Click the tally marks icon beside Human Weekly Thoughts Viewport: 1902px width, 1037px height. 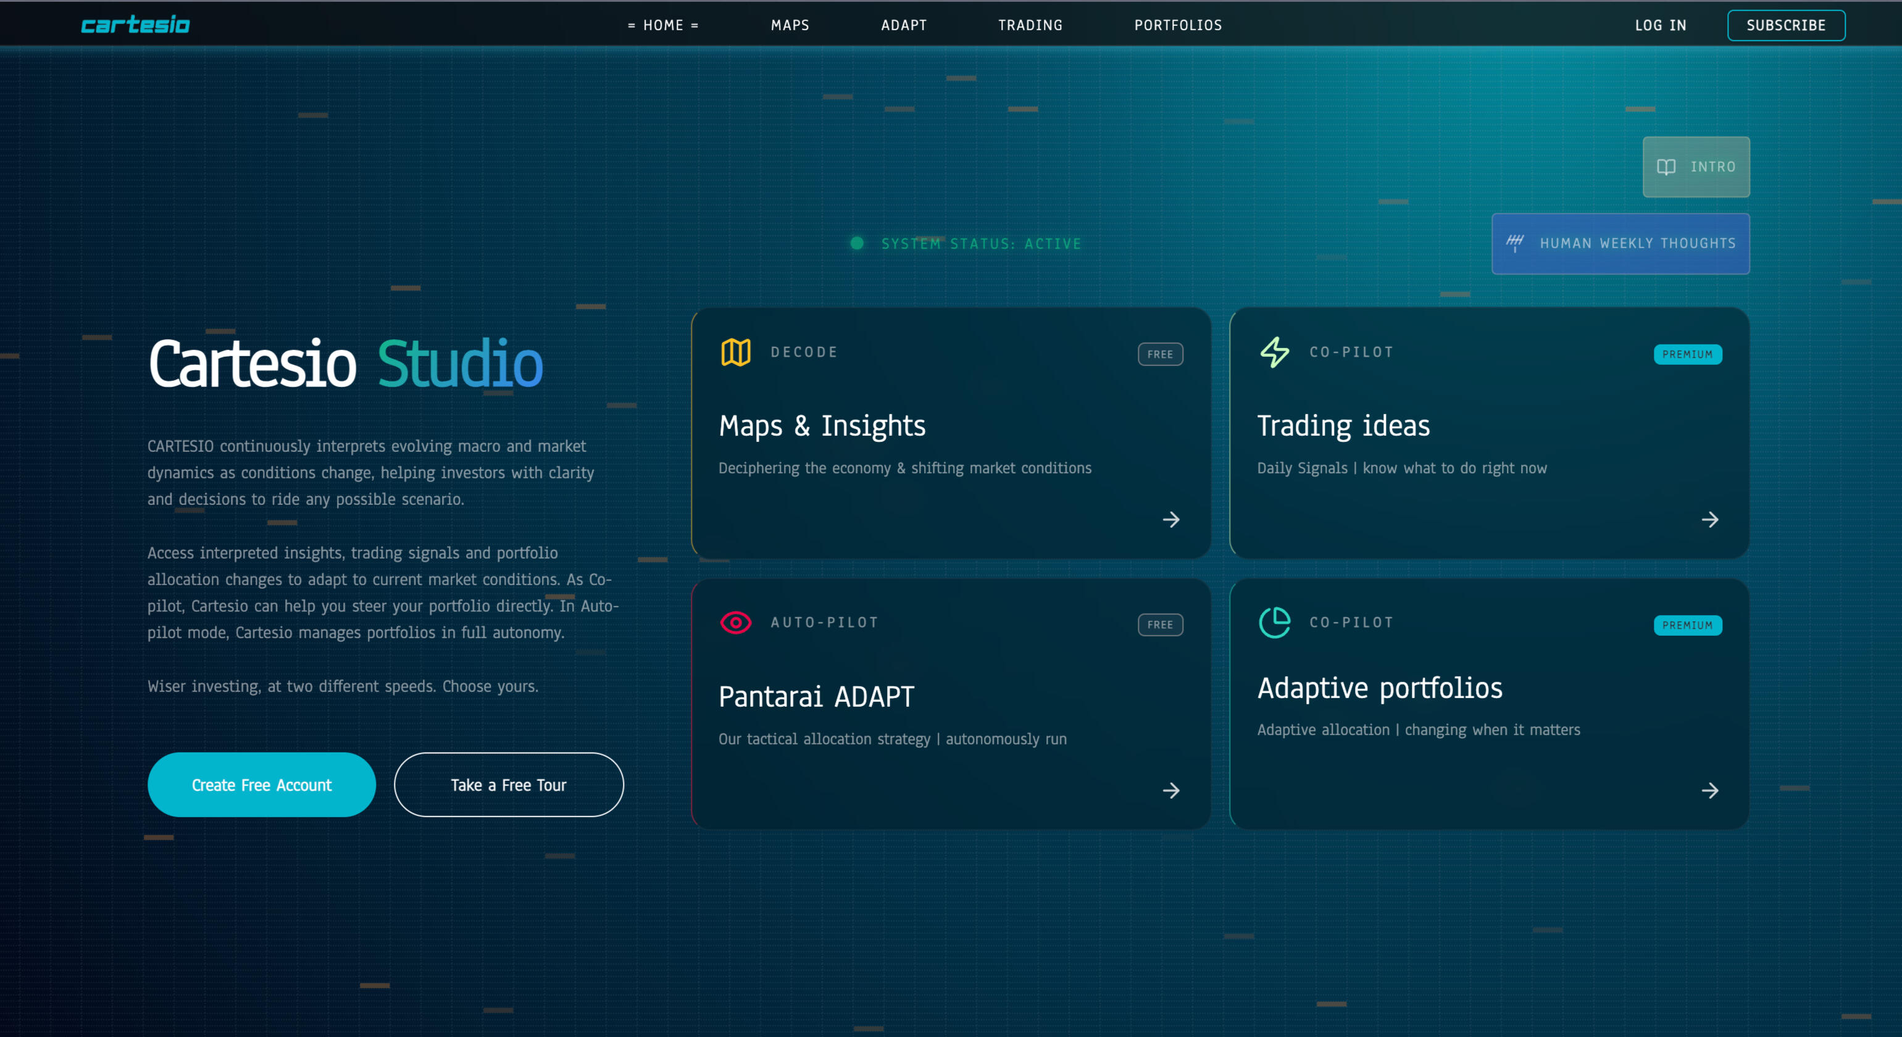[x=1514, y=243]
